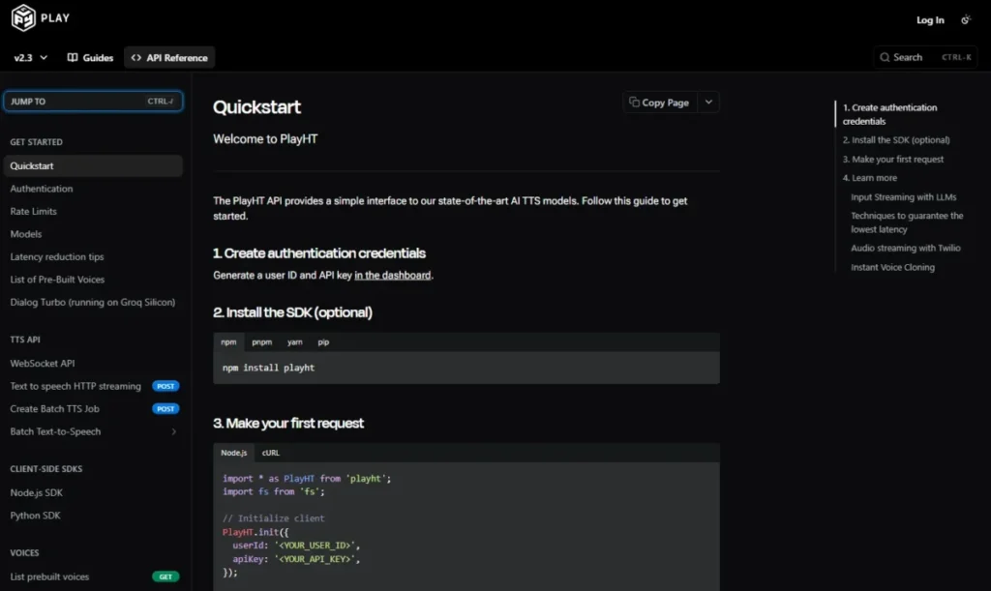Click Log In link
Screen dimensions: 991x591
(930, 20)
